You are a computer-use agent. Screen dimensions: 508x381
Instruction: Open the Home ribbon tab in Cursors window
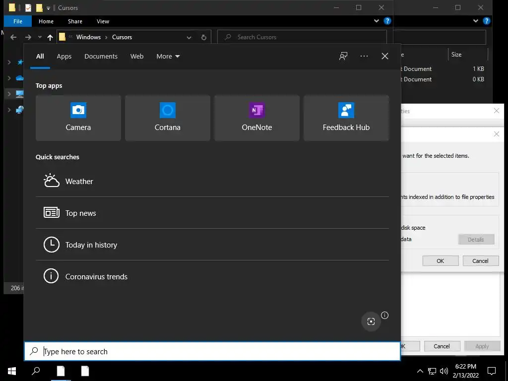pos(46,21)
